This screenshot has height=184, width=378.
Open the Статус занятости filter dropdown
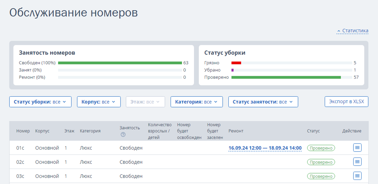pos(263,102)
